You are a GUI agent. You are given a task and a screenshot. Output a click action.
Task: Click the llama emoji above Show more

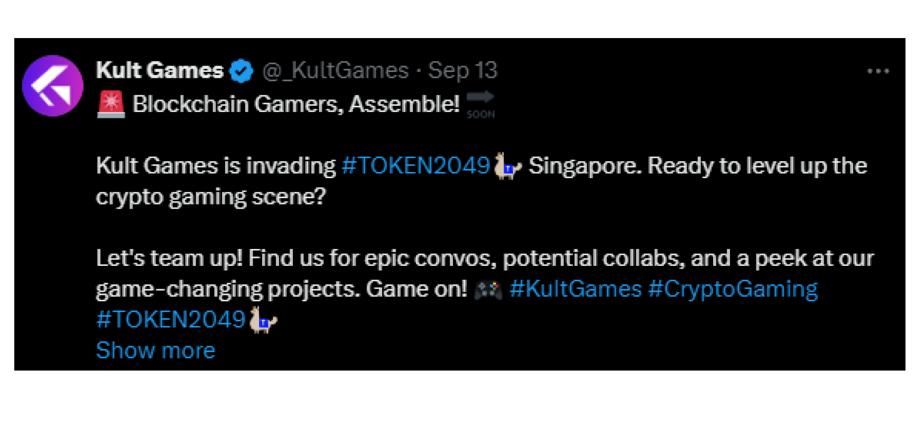263,320
